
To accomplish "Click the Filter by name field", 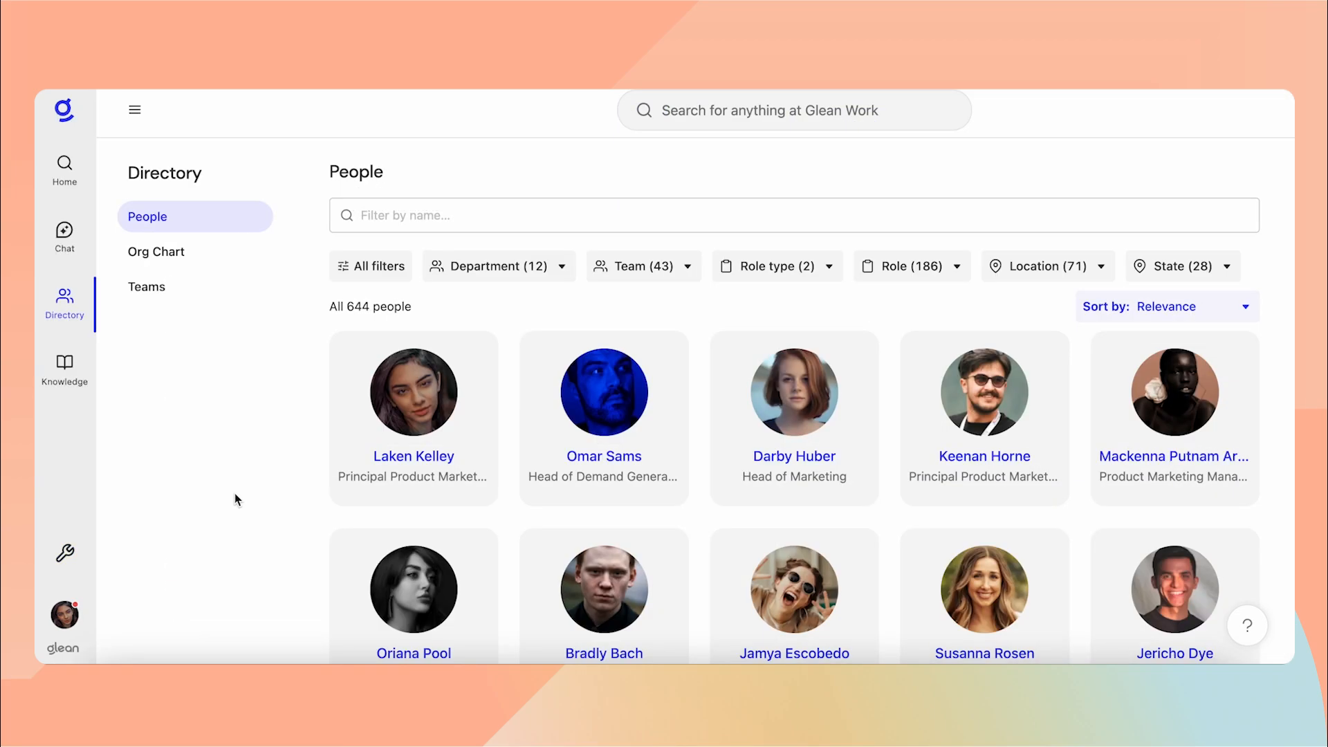I will [793, 215].
